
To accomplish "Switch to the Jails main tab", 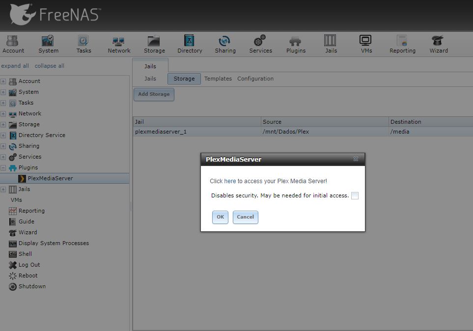I will pyautogui.click(x=150, y=66).
